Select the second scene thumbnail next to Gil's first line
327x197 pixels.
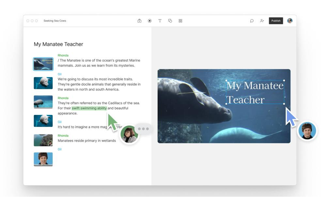click(x=43, y=83)
